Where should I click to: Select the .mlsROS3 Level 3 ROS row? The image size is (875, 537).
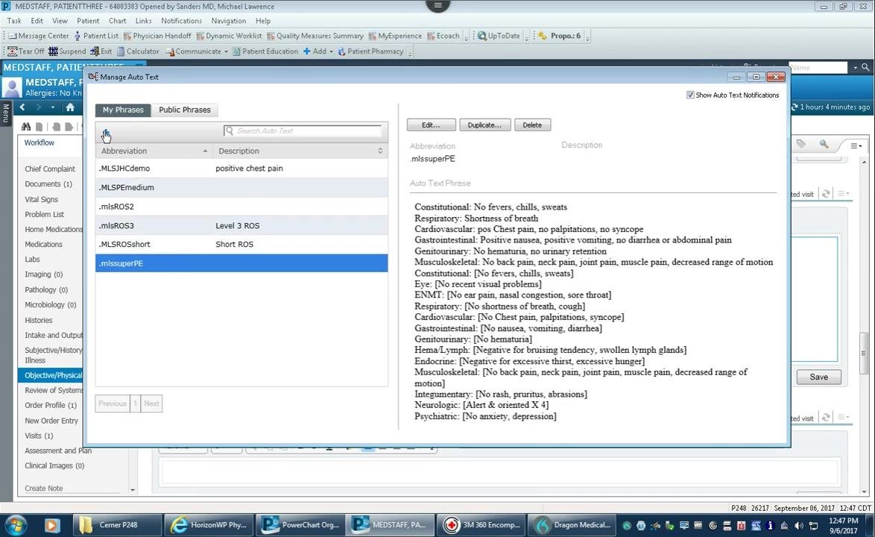click(x=241, y=225)
